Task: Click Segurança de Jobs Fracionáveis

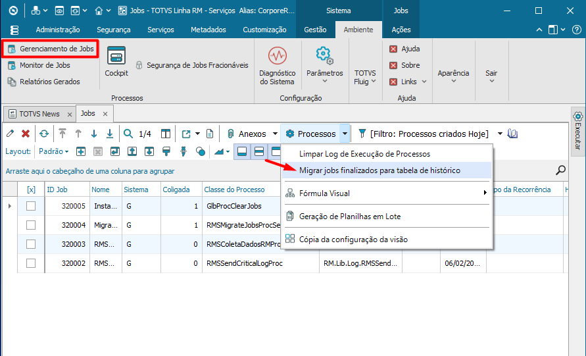Action: (192, 65)
